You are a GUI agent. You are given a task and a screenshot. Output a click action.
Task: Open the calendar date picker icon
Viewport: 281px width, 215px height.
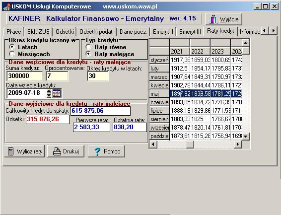coord(57,93)
